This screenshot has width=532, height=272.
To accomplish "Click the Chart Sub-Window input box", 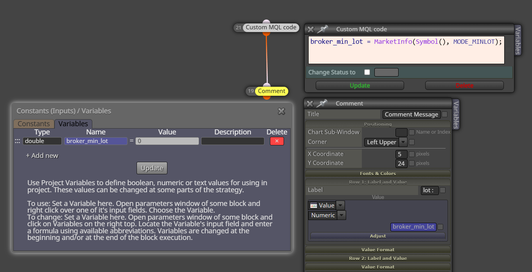I will click(401, 132).
